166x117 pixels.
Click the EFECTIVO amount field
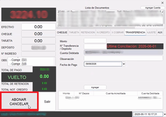click(x=39, y=27)
